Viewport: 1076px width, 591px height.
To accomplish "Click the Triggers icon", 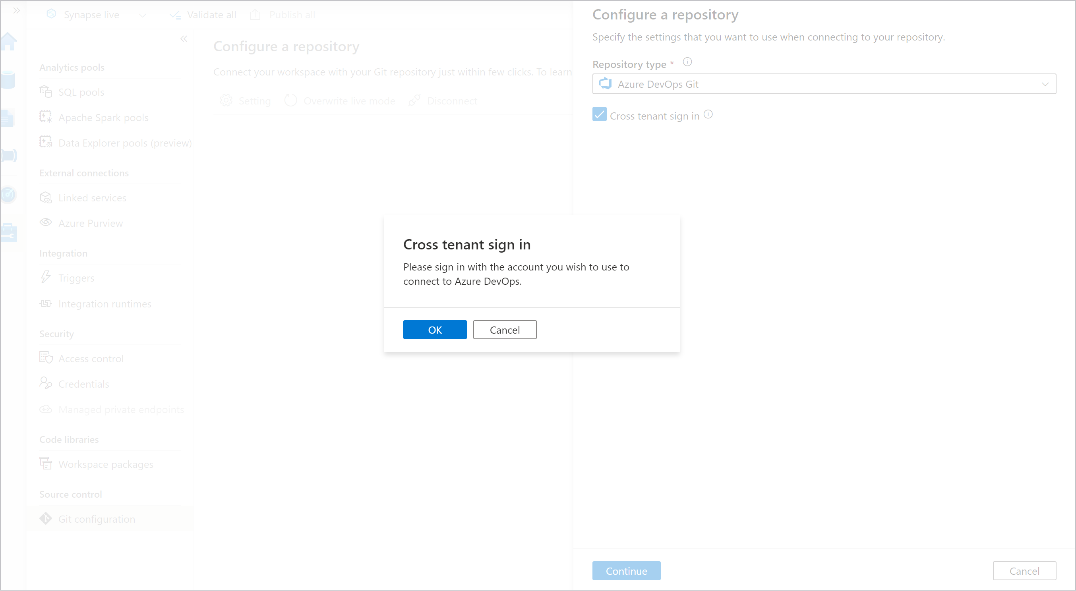I will [46, 277].
